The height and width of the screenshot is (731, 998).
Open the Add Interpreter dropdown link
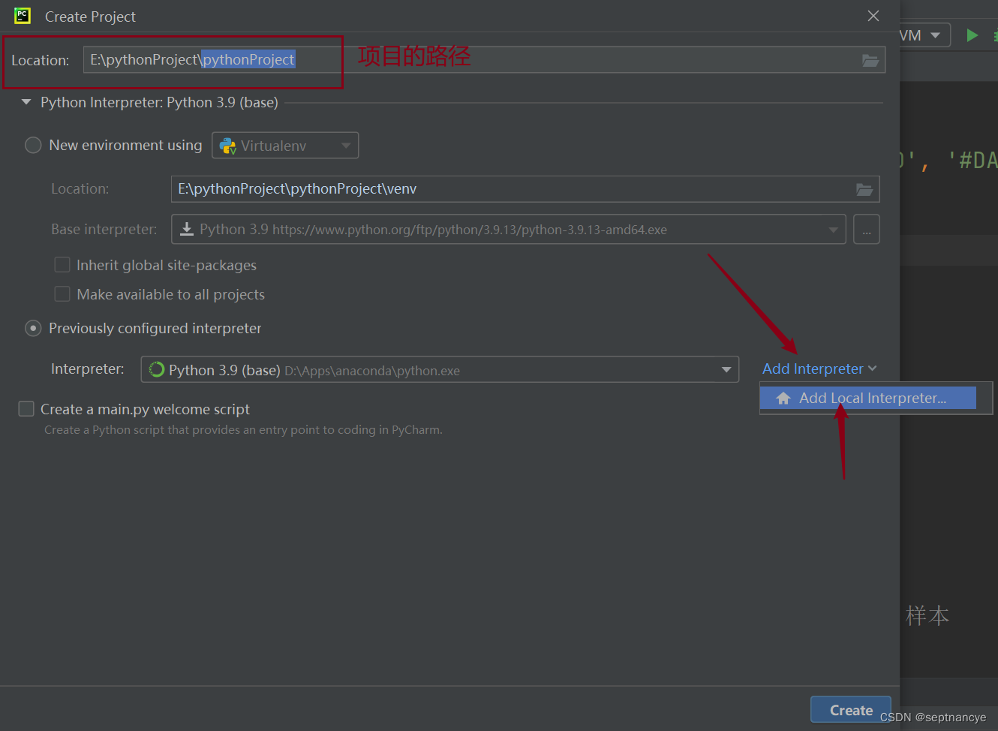[x=819, y=369]
